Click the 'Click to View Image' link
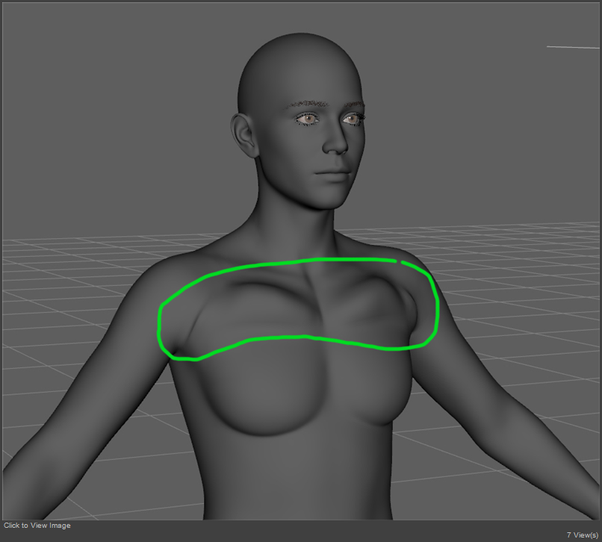 click(x=37, y=526)
